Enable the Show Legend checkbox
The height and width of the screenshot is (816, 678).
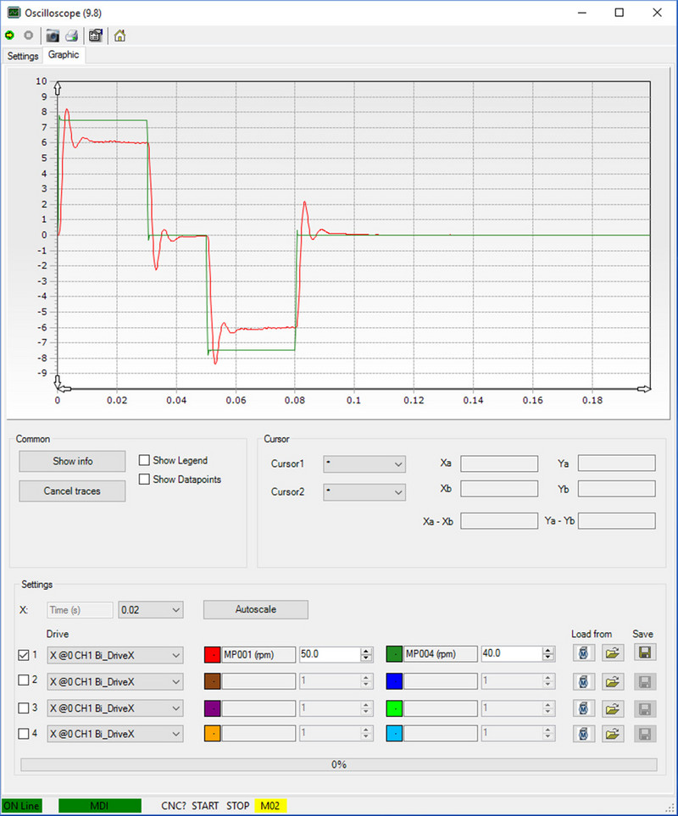click(x=145, y=460)
